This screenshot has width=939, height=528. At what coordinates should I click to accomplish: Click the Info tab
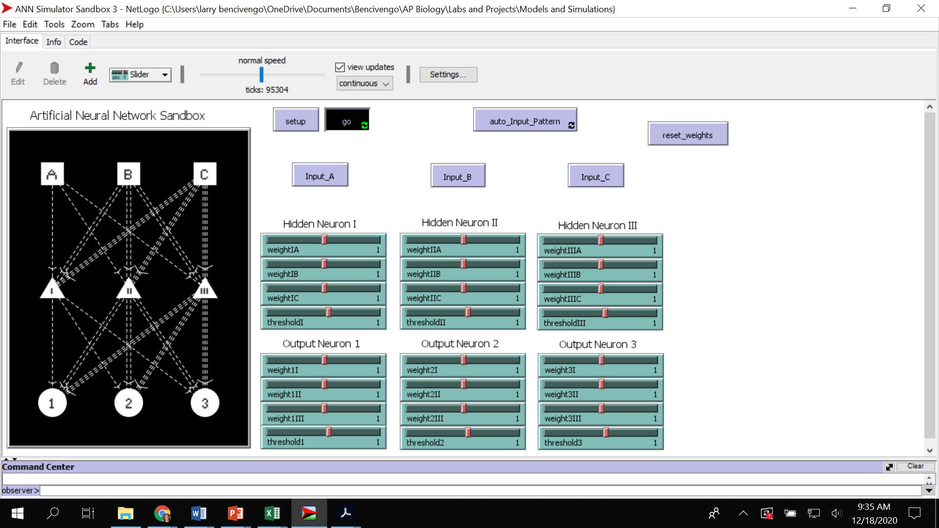click(53, 41)
